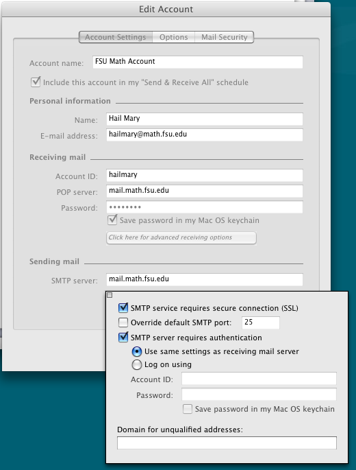
Task: Click the SMTP popup Account ID field
Action: click(x=259, y=379)
